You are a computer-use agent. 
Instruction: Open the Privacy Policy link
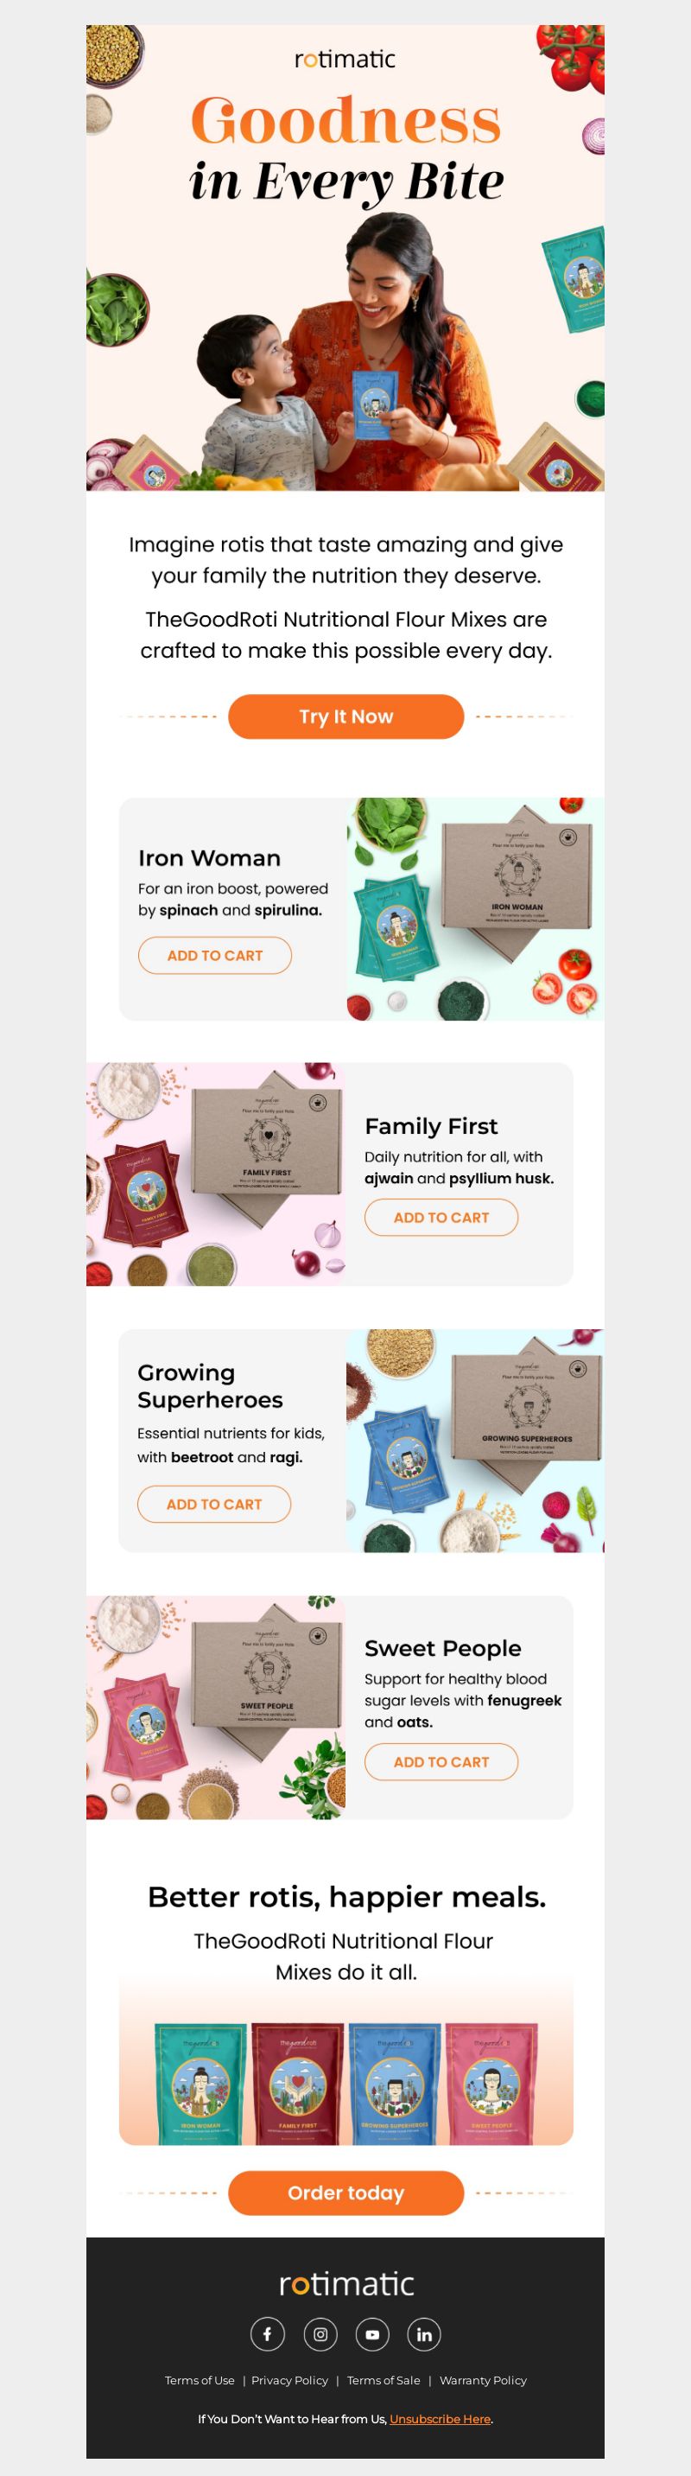pos(289,2380)
